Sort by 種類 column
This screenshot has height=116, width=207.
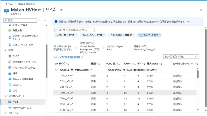point(95,64)
